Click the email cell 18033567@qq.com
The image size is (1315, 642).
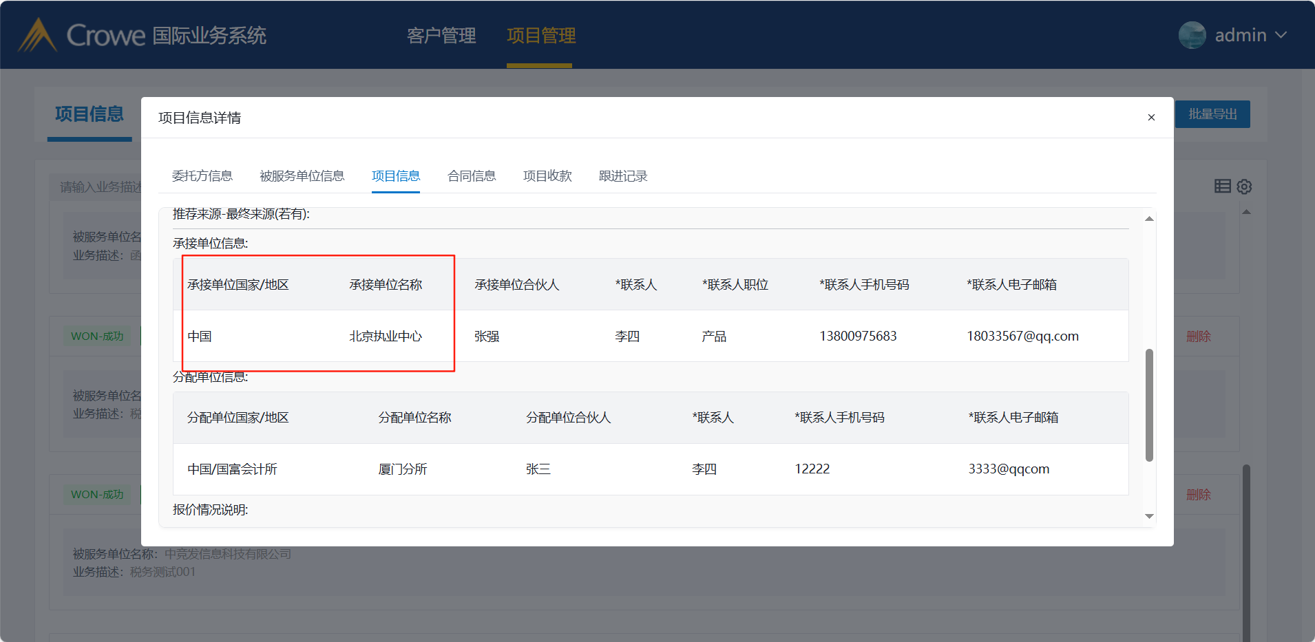[1022, 336]
